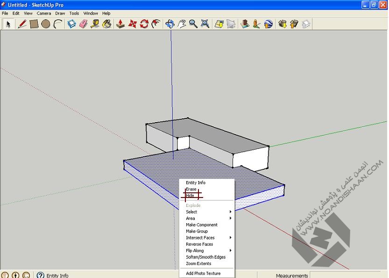389x278 pixels.
Task: Choose the Rectangle drawing tool
Action: [34, 24]
